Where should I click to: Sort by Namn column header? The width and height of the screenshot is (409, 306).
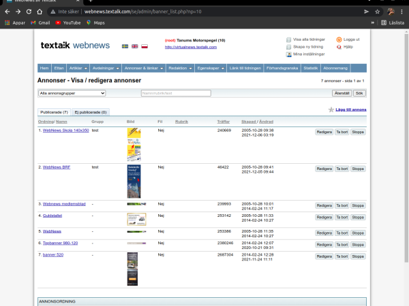[61, 122]
